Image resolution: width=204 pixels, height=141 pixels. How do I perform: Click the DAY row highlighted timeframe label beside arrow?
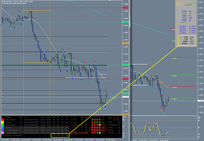(76, 133)
